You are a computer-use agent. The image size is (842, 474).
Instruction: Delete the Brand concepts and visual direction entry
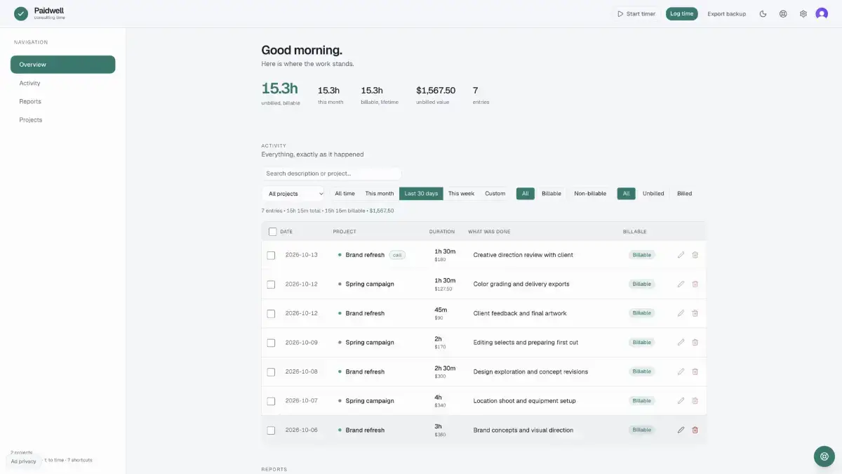pos(695,430)
